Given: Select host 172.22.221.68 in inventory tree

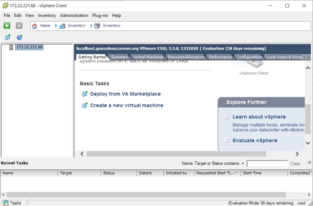Looking at the screenshot, I should pyautogui.click(x=29, y=47).
